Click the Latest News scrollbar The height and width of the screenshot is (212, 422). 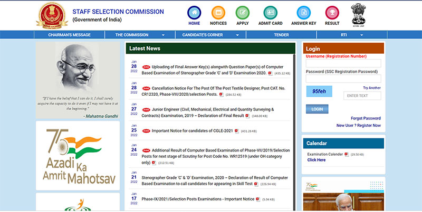[x=294, y=132]
